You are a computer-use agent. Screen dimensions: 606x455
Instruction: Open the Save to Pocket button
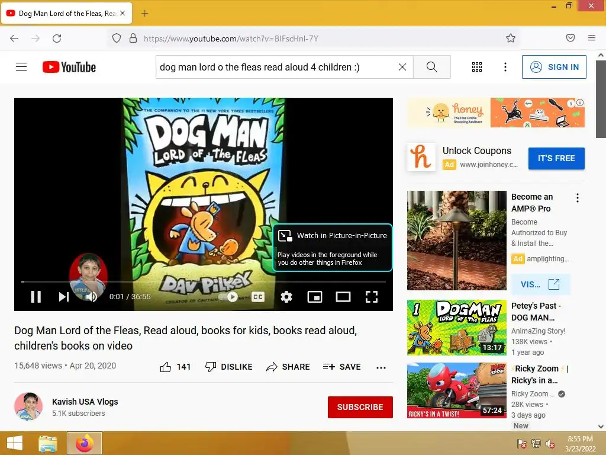(x=570, y=38)
